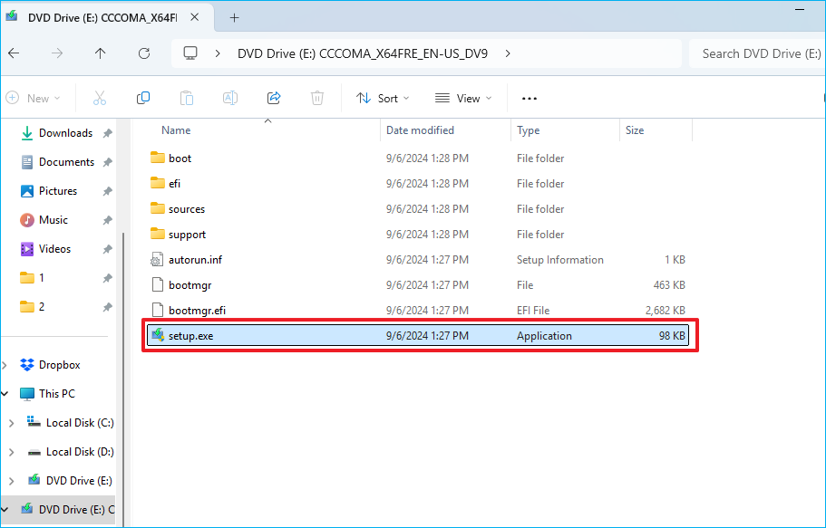The height and width of the screenshot is (528, 826).
Task: Click the DVD Drive (E:) CCCOMA_X64FRE_EN-US_DV9 breadcrumb
Action: point(363,53)
